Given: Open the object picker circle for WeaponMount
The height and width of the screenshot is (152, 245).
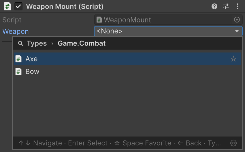Looking at the screenshot, I should (237, 20).
